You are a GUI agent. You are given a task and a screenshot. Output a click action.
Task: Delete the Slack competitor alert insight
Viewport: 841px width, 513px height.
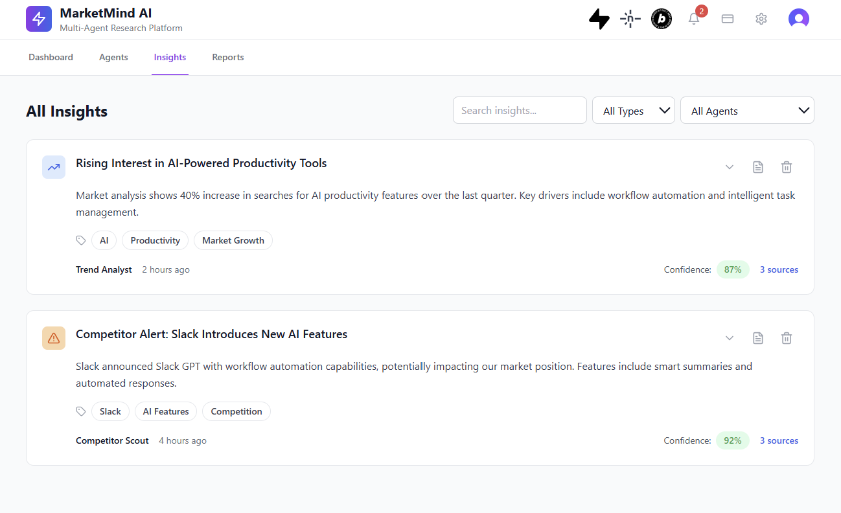(787, 338)
